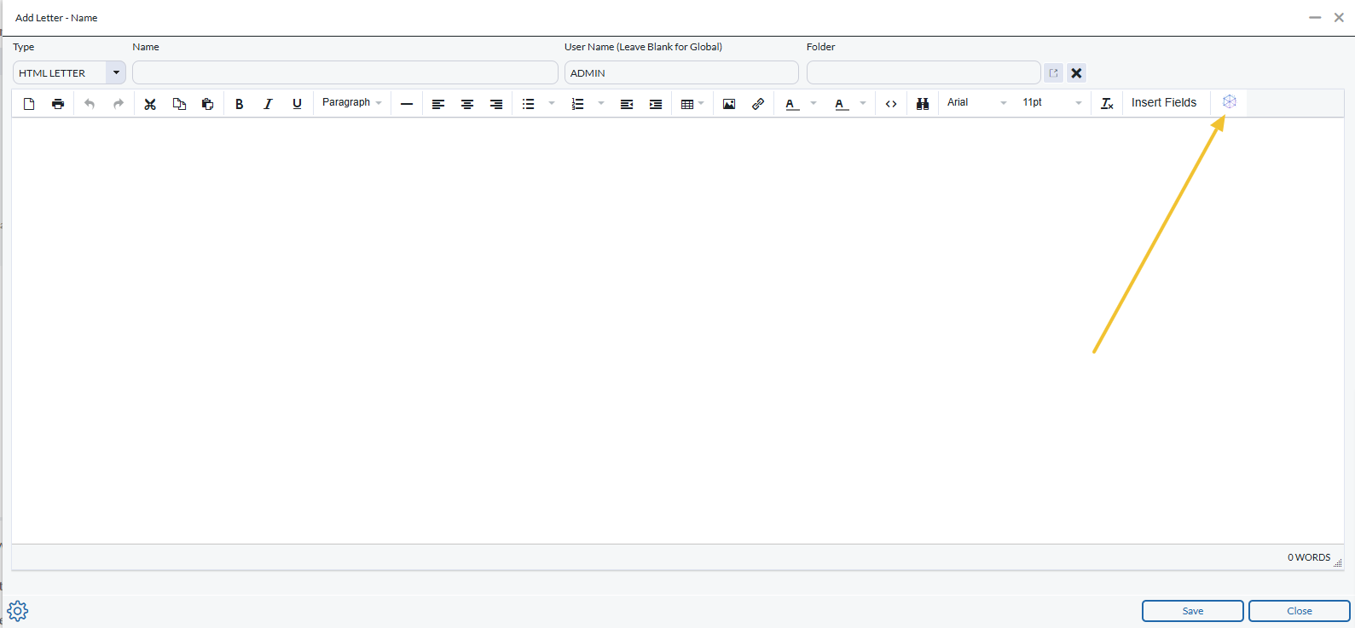Image resolution: width=1355 pixels, height=628 pixels.
Task: Close the window via the title bar X
Action: [1339, 17]
